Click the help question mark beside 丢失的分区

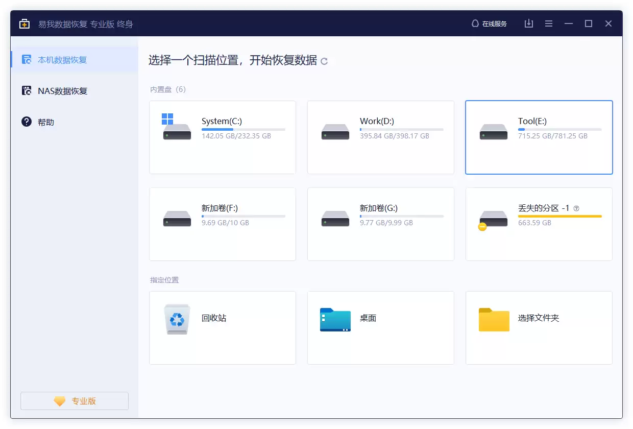(576, 208)
